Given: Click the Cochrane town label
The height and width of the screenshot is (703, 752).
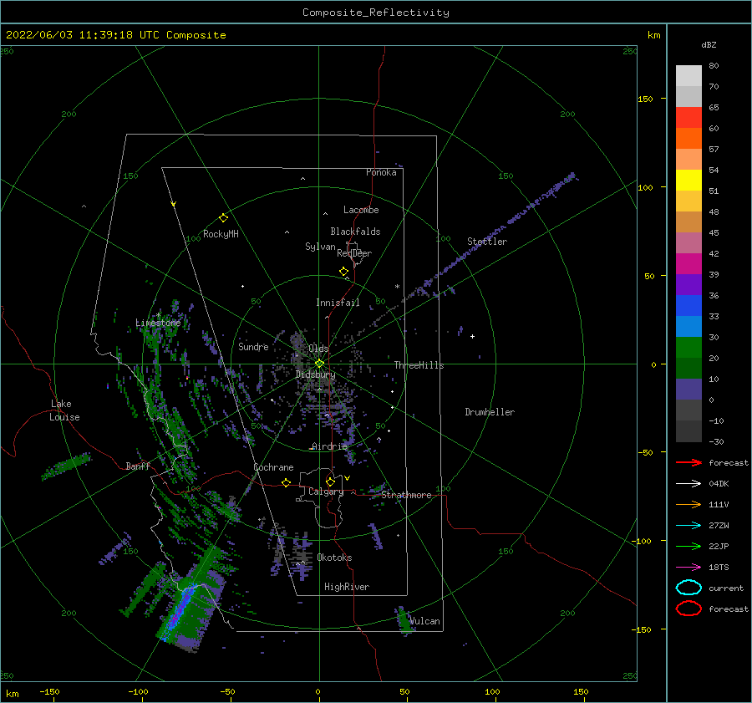Looking at the screenshot, I should point(273,467).
